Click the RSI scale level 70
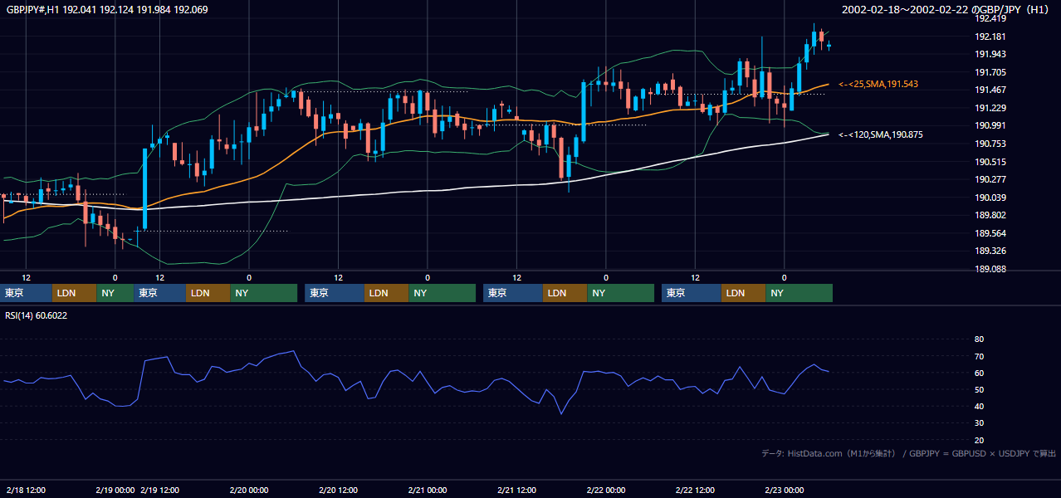Image resolution: width=1061 pixels, height=498 pixels. (979, 356)
